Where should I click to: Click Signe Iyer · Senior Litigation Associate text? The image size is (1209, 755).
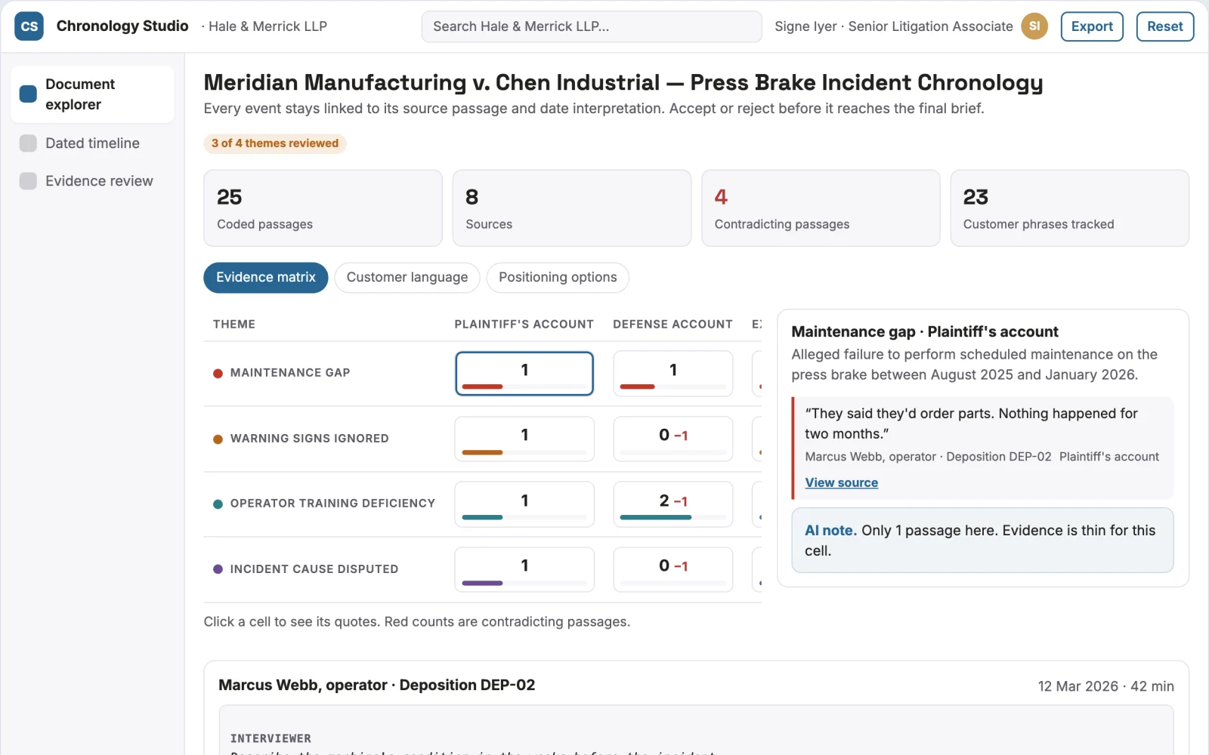point(893,26)
